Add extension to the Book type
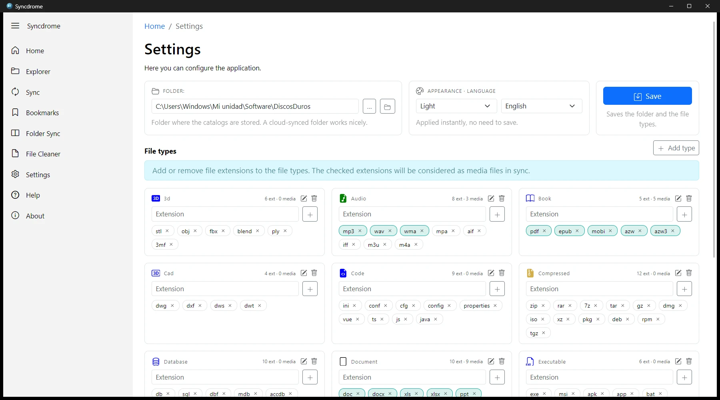 point(684,214)
